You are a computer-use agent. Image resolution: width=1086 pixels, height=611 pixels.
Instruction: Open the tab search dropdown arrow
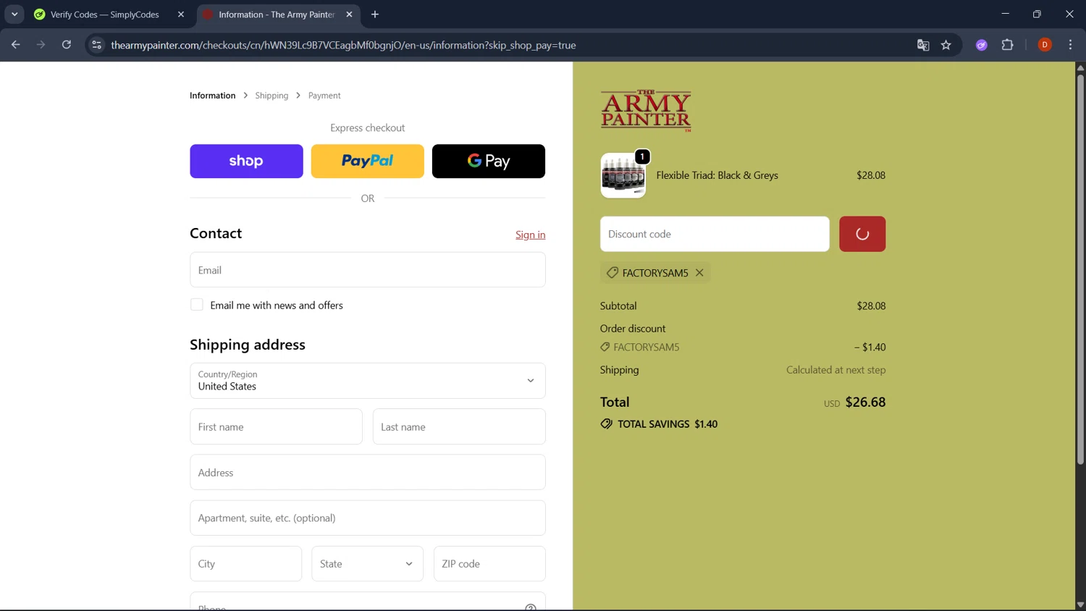(14, 14)
